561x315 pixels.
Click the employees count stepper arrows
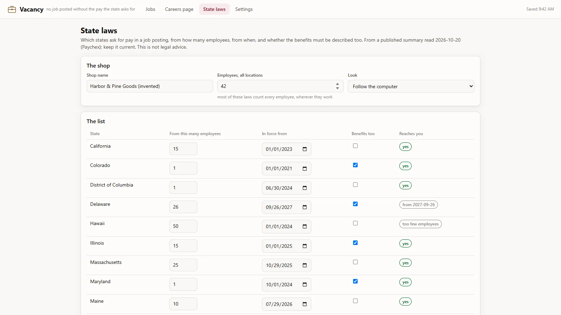click(x=337, y=86)
